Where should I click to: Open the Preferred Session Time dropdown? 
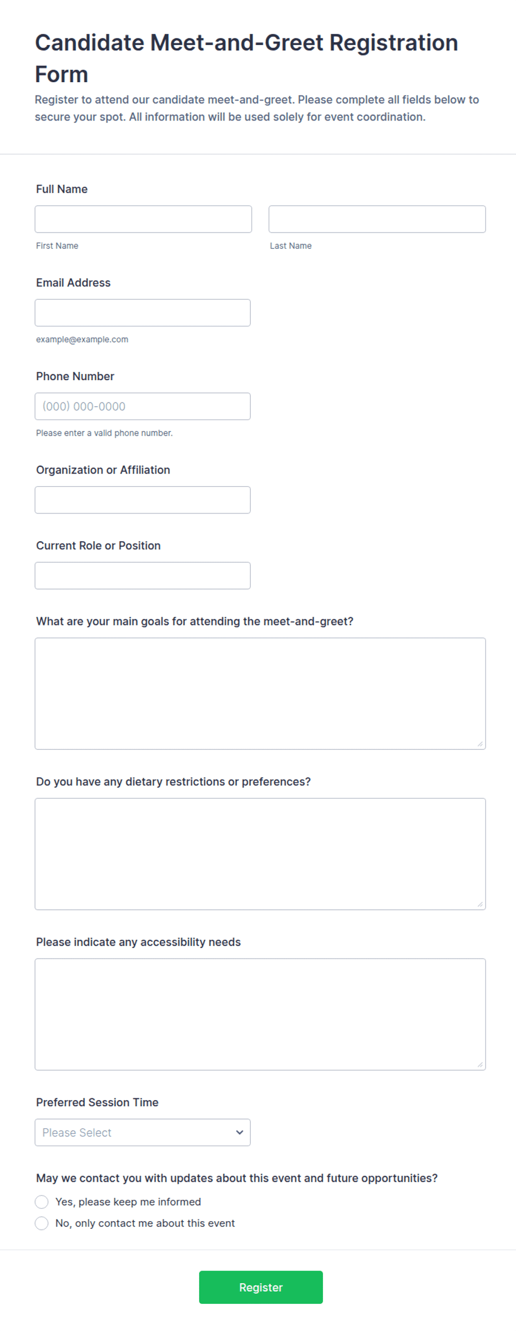coord(143,1133)
